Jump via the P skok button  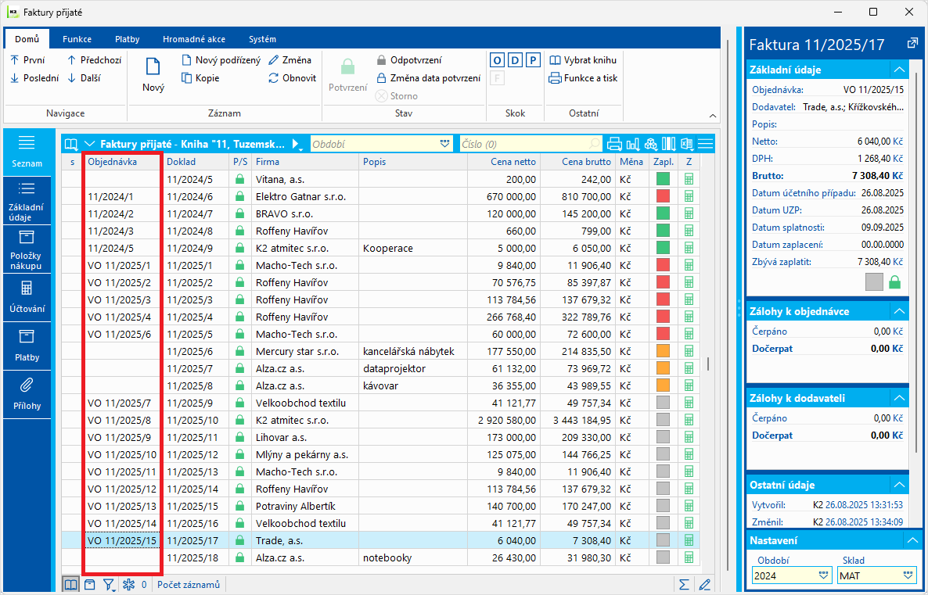click(533, 59)
